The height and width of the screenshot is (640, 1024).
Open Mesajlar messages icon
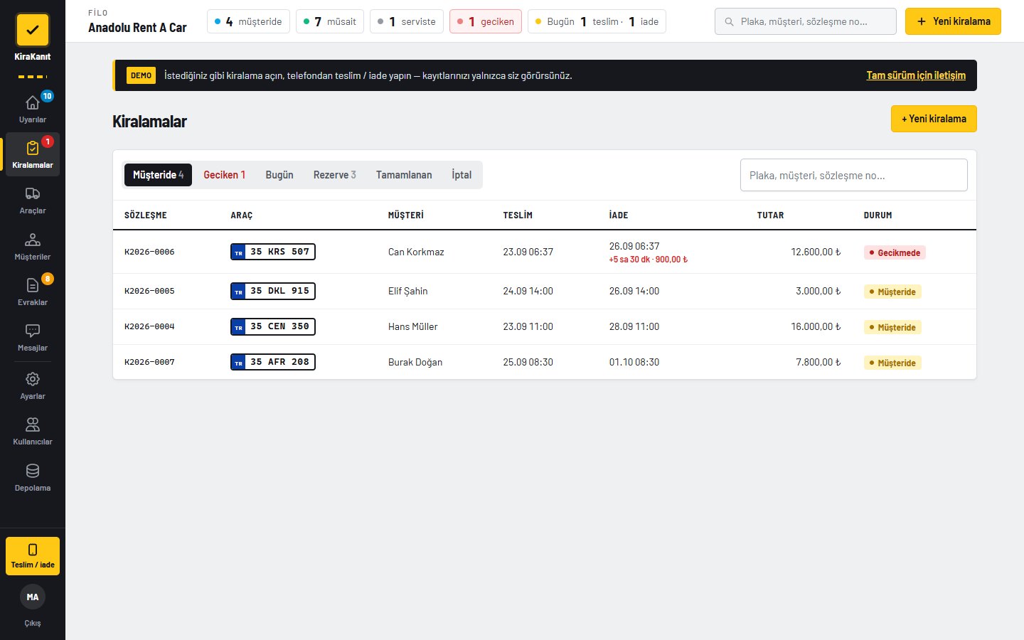click(33, 331)
